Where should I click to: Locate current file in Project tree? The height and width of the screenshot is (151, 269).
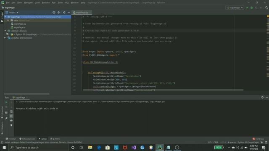[x=54, y=13]
